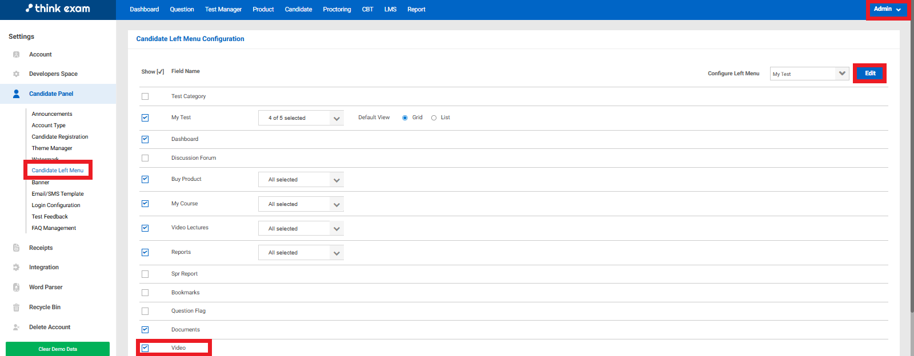914x356 pixels.
Task: Click the Integration gear icon
Action: (16, 268)
